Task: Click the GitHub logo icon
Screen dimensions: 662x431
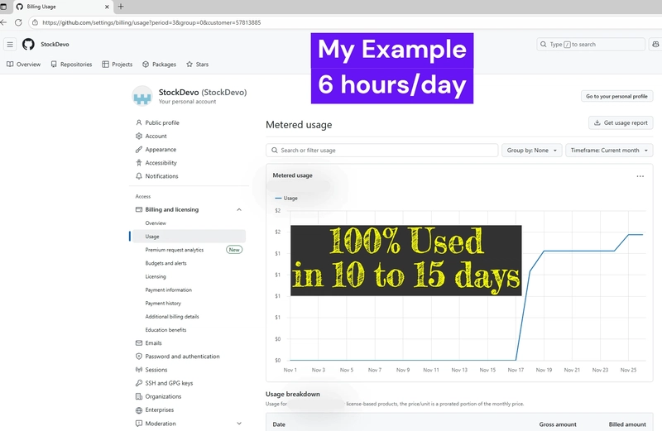Action: pyautogui.click(x=28, y=45)
